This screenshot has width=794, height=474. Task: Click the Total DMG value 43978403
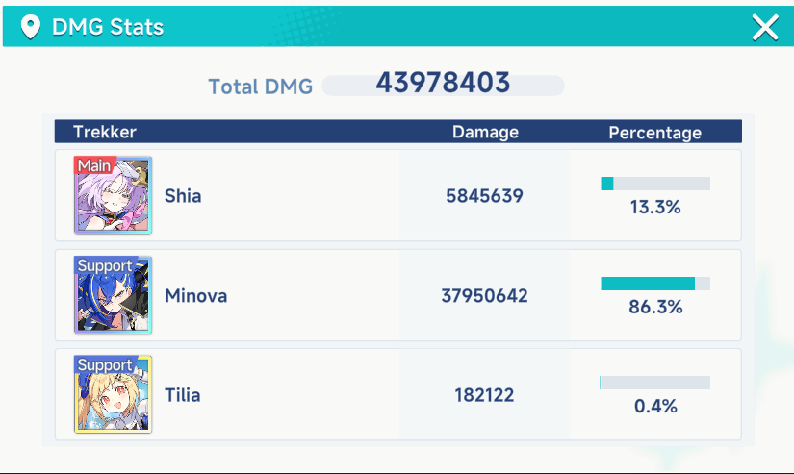(x=443, y=84)
